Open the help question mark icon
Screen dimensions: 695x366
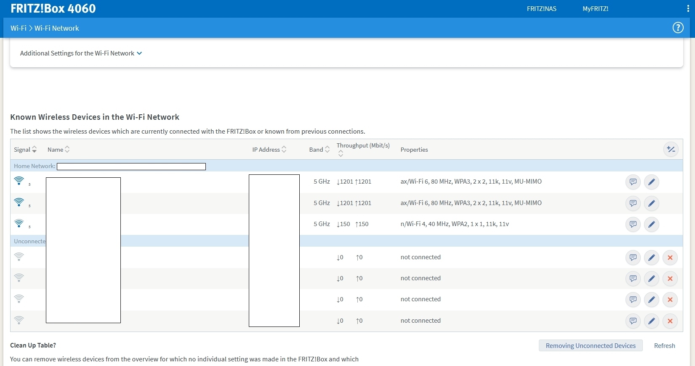(x=678, y=28)
